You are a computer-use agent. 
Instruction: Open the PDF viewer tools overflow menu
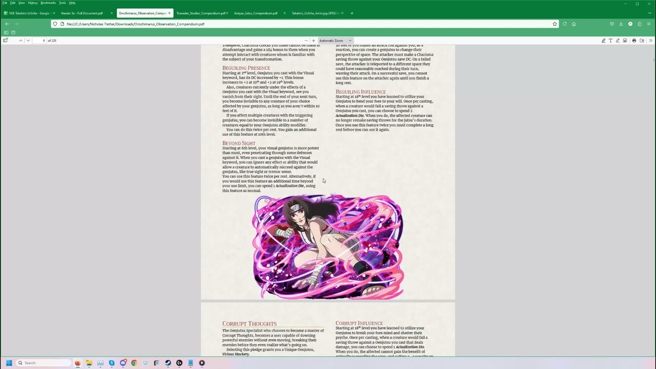click(x=650, y=40)
